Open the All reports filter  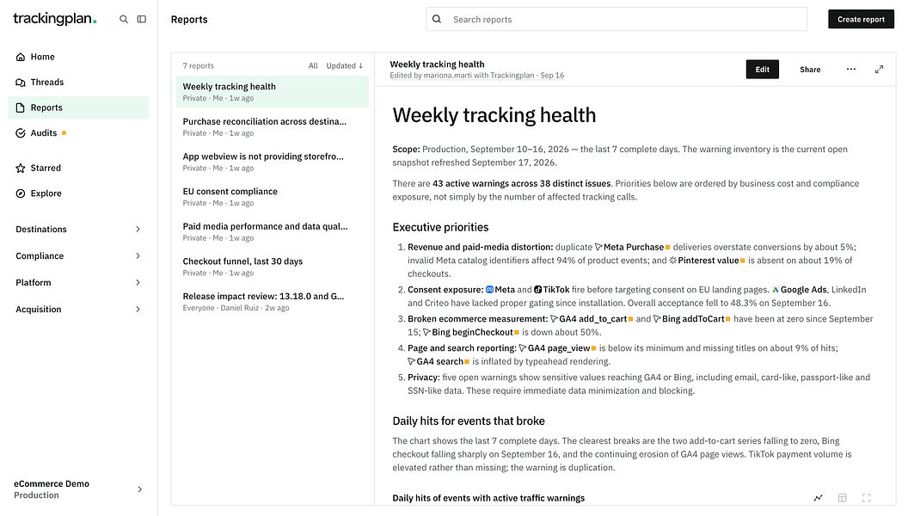click(x=313, y=66)
